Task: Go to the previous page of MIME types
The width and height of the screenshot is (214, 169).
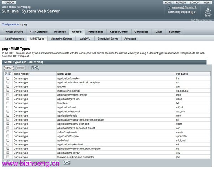Action: tap(11, 162)
